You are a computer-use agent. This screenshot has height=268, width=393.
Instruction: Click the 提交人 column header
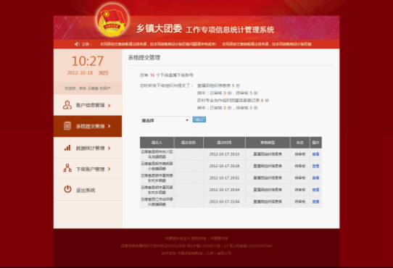click(x=157, y=143)
